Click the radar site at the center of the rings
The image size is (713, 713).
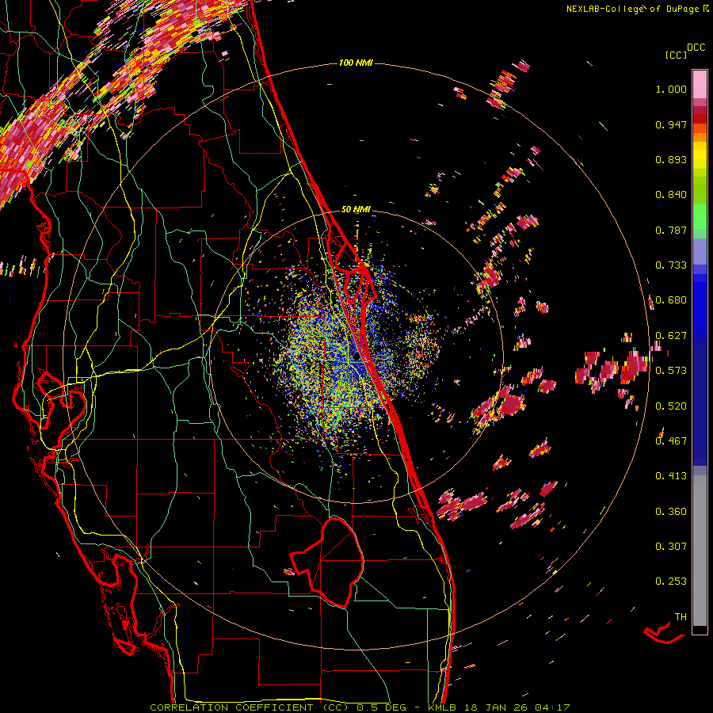[x=356, y=357]
